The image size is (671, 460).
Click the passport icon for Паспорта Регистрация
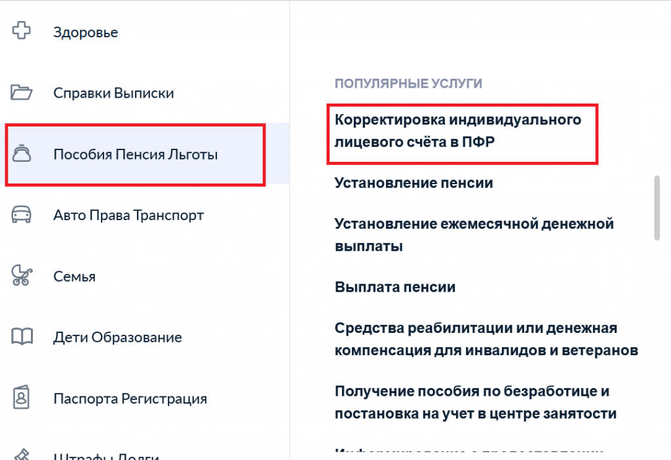point(22,398)
